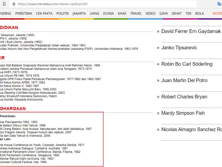Click 'Steering Comittee Kongres Kebudayaan, 2003' line
Screen dimensions: 222x167
tap(32, 93)
